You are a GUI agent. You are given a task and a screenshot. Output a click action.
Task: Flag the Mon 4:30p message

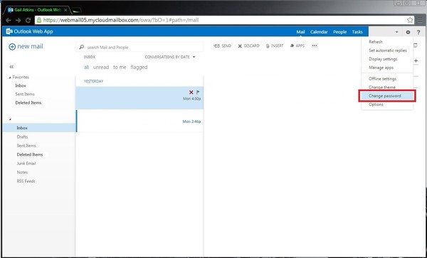coord(198,92)
